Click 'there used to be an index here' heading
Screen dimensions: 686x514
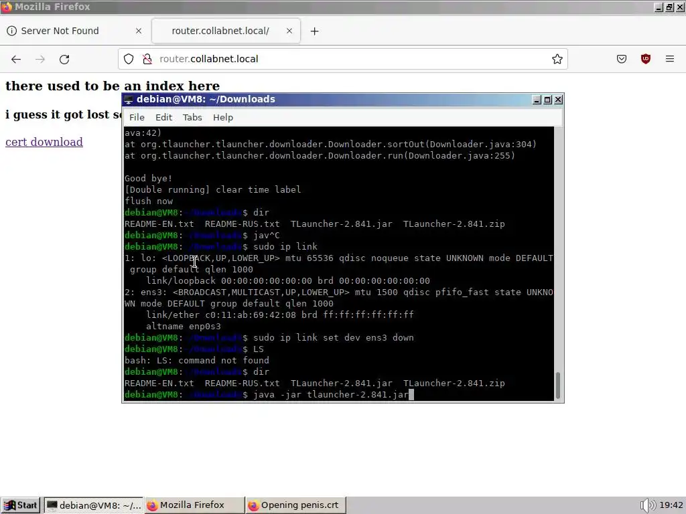click(113, 86)
